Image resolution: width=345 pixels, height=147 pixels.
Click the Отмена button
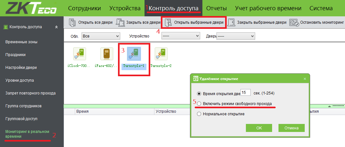click(292, 128)
